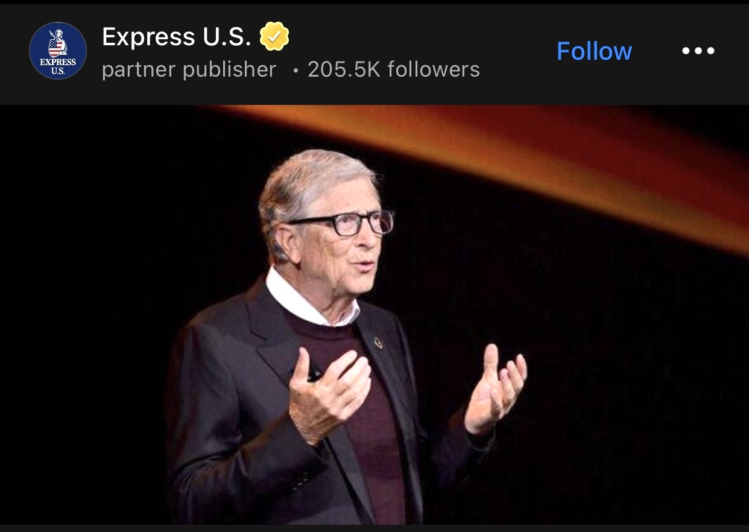Image resolution: width=749 pixels, height=532 pixels.
Task: Click the partner publisher label
Action: tap(189, 69)
